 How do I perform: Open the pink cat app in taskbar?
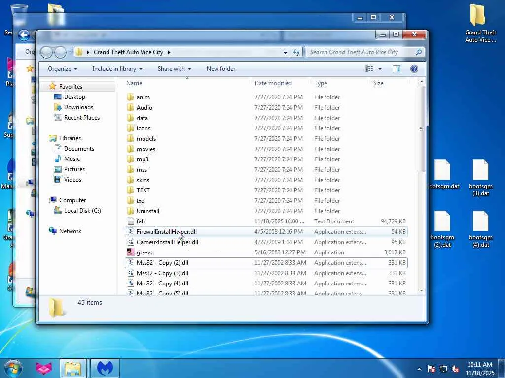pyautogui.click(x=44, y=368)
